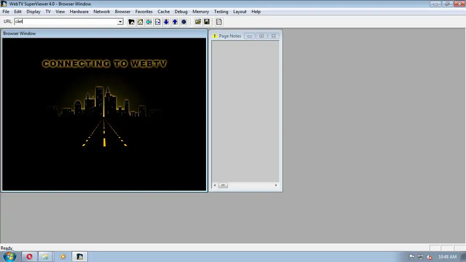Click Page Notes scrollbar left arrow

pyautogui.click(x=215, y=185)
